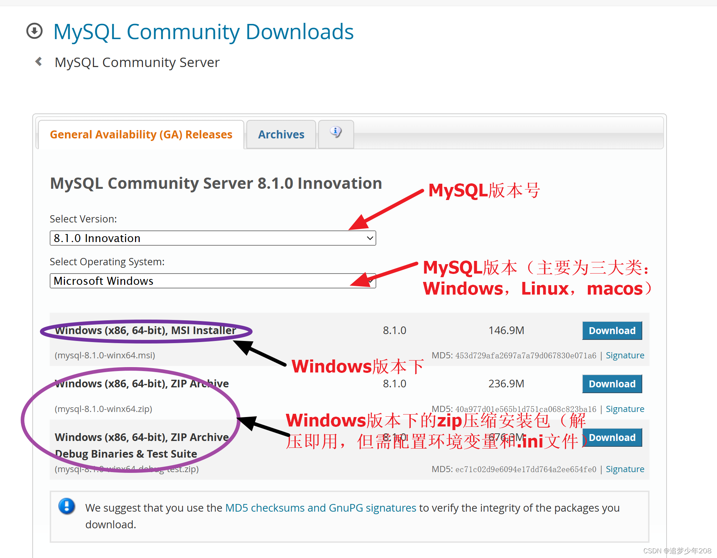Click the back chevron beside MySQL Community Server
The width and height of the screenshot is (717, 558).
click(x=39, y=62)
